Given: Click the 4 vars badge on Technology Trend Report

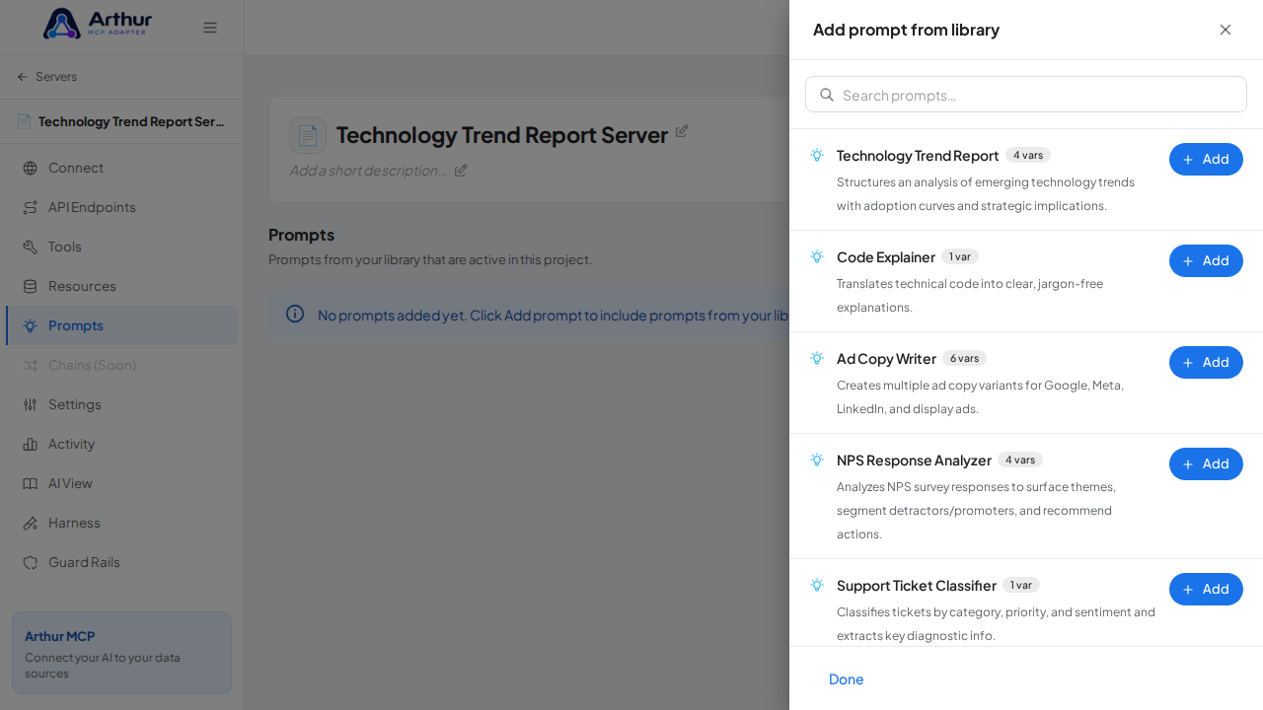Looking at the screenshot, I should point(1028,155).
